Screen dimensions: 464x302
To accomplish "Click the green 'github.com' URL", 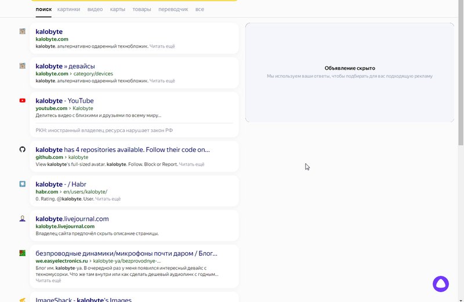I will (49, 157).
